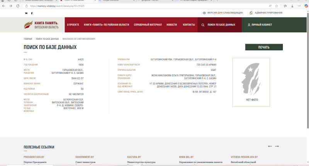
Task: Click the district code value 50
Action: [82, 89]
